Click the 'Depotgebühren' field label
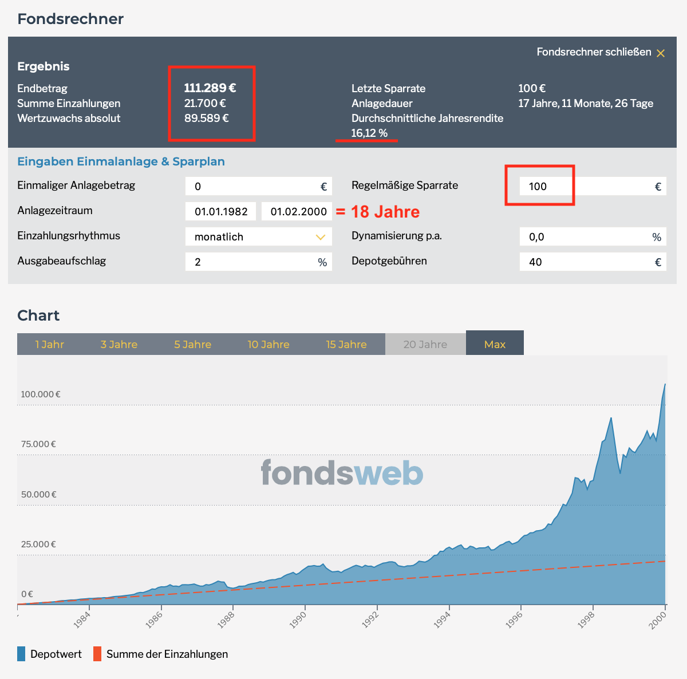Viewport: 687px width, 679px height. [389, 261]
